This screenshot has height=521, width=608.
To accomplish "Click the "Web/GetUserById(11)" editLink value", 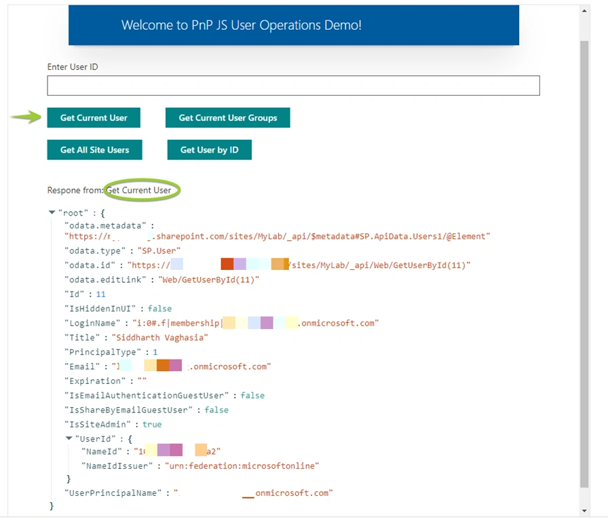I will coord(208,280).
